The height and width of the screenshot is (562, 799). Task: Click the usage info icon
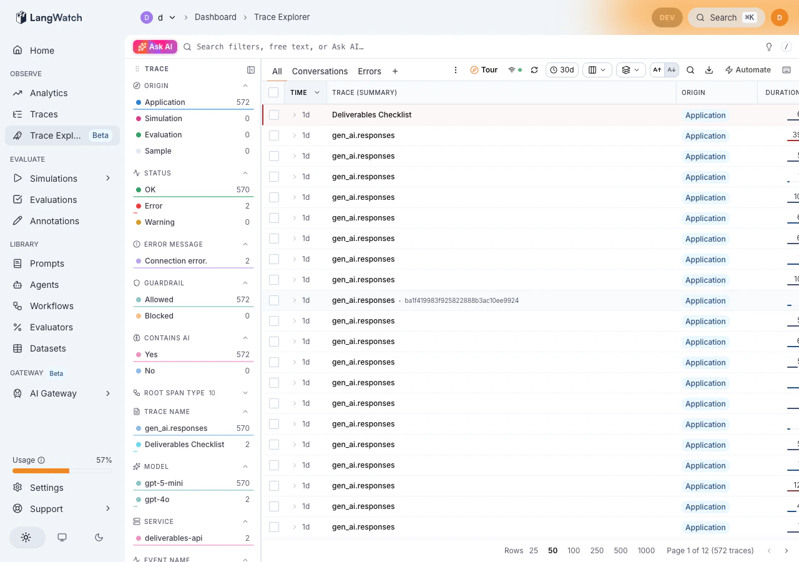click(x=41, y=460)
